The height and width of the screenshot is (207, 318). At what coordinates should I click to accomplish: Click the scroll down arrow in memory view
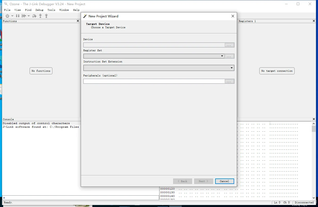click(x=314, y=198)
